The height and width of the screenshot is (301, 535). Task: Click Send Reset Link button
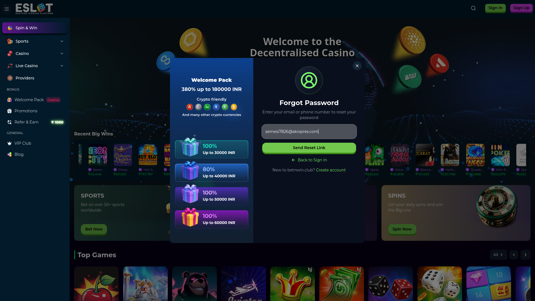[309, 148]
